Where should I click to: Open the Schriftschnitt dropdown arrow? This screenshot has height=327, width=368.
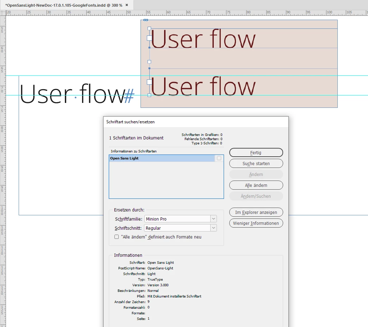(x=213, y=228)
